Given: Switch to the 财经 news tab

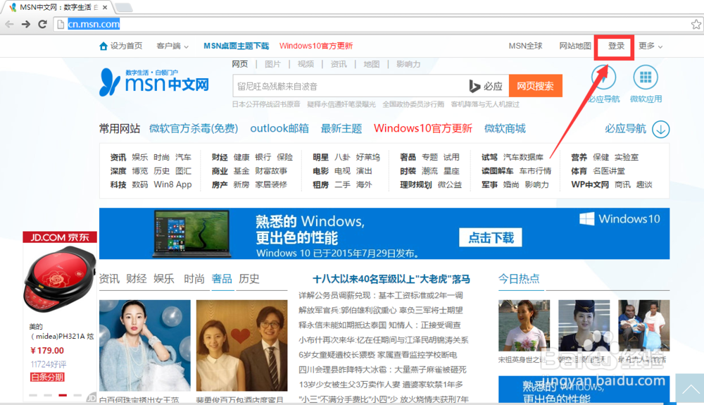Looking at the screenshot, I should click(137, 279).
